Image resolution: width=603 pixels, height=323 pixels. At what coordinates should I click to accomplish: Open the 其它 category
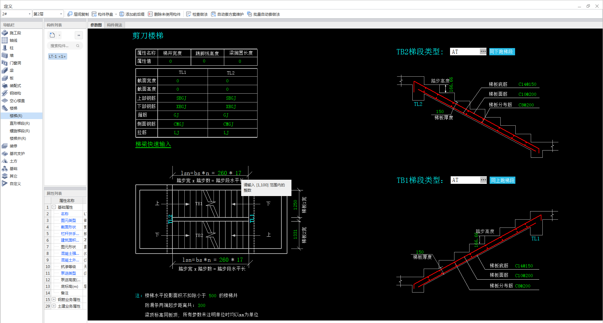click(x=14, y=176)
